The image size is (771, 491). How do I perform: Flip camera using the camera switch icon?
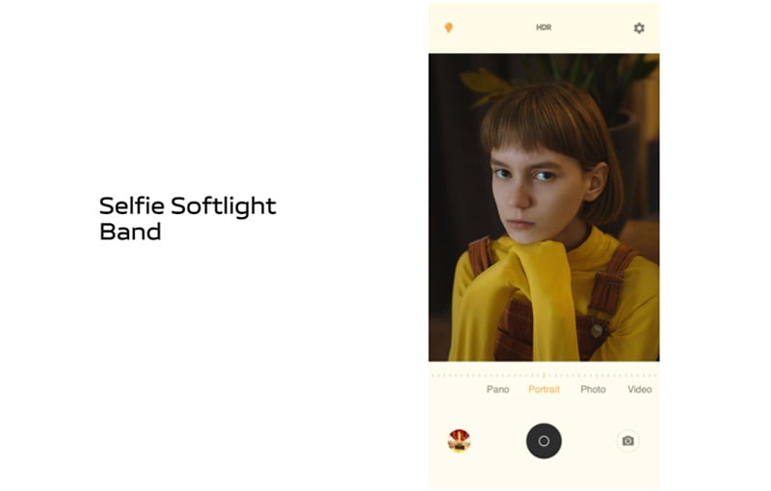[x=628, y=441]
